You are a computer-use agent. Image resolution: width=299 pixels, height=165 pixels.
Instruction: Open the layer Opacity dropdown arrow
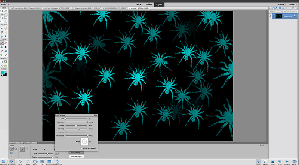297,12
